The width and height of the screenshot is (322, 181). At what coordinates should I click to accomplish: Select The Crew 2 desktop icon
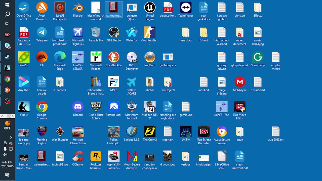point(150,134)
